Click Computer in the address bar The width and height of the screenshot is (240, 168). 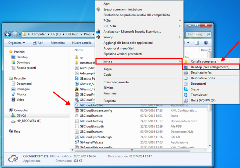39,34
